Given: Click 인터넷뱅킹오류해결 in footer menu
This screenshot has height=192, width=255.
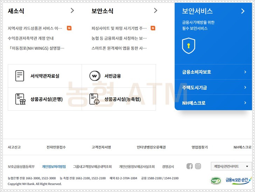Looking at the screenshot, I should tap(151, 147).
